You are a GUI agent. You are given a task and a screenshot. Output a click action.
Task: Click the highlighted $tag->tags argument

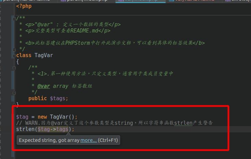point(53,129)
